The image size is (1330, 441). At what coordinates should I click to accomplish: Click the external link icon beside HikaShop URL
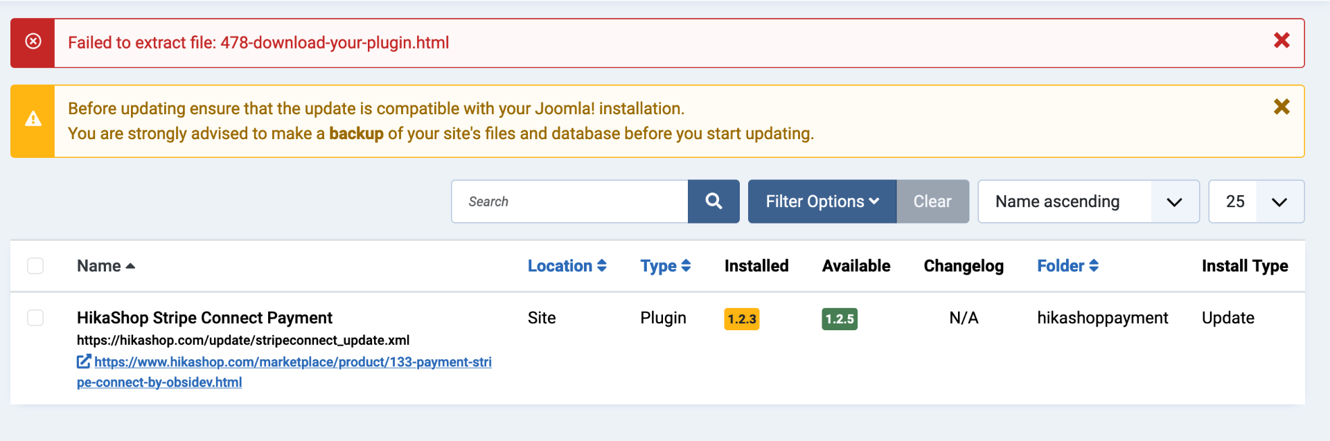tap(84, 361)
